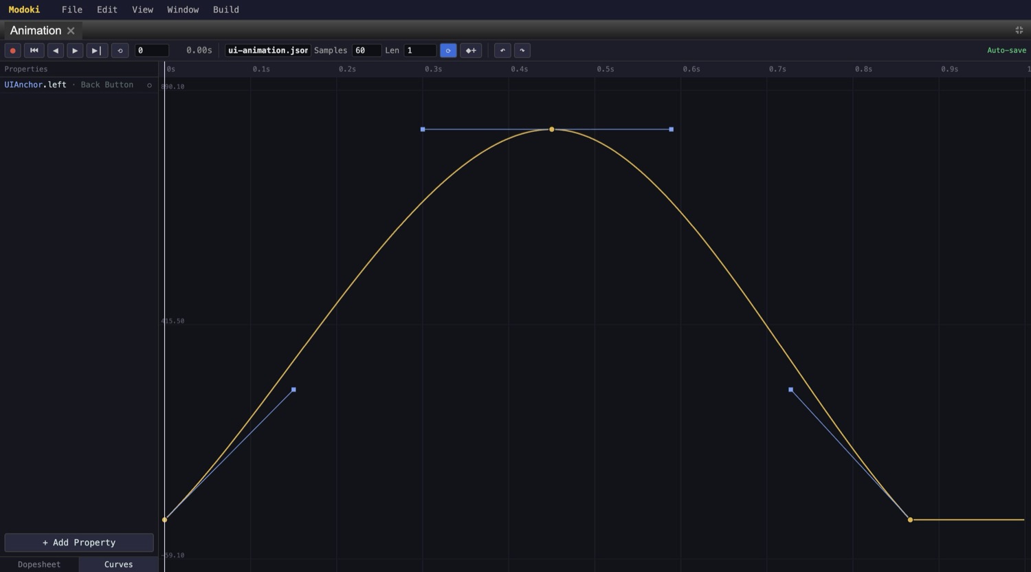The height and width of the screenshot is (572, 1031).
Task: Switch to the Dopesheet tab
Action: 39,564
